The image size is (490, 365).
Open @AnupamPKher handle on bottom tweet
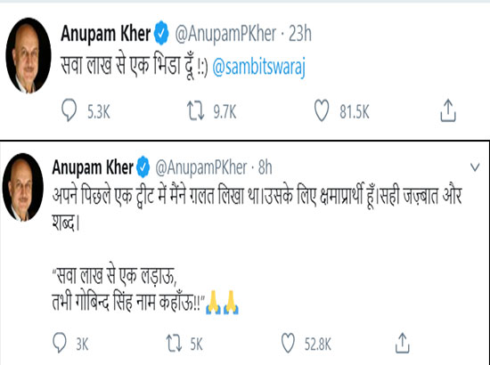pos(201,167)
